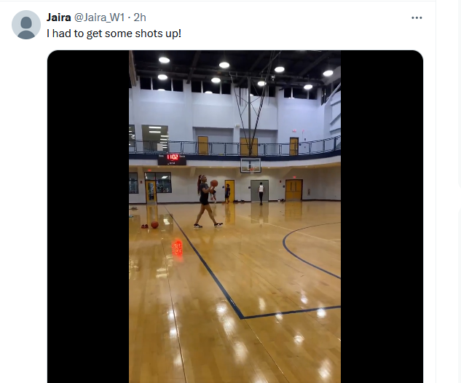Click the yellow double doors in the video
This screenshot has height=383, width=461.
[293, 189]
